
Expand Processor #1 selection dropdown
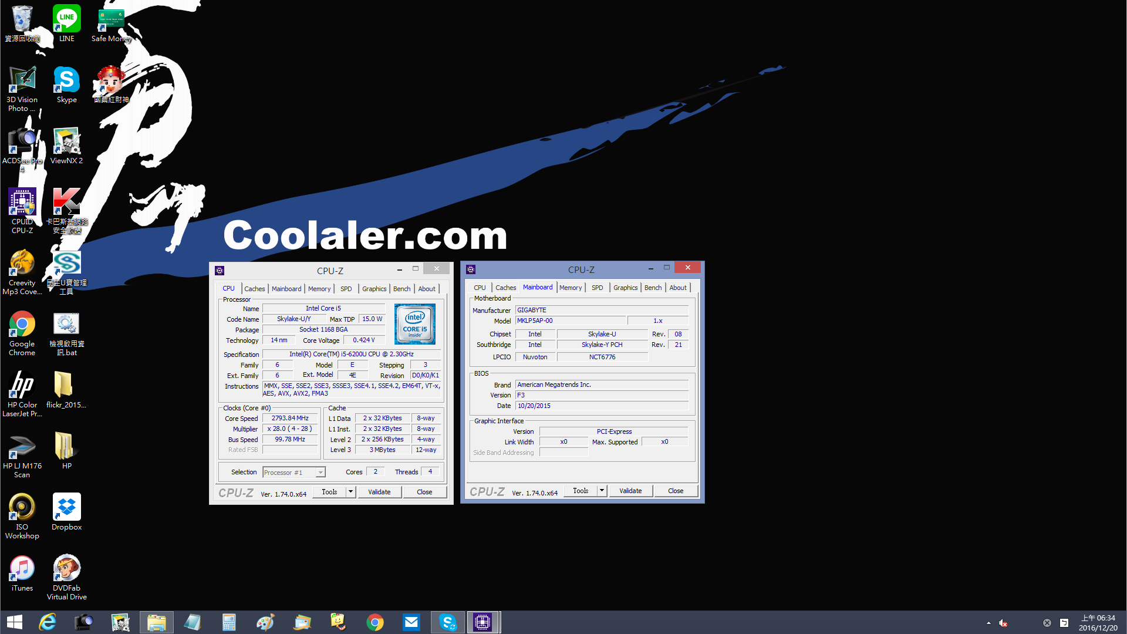(320, 473)
